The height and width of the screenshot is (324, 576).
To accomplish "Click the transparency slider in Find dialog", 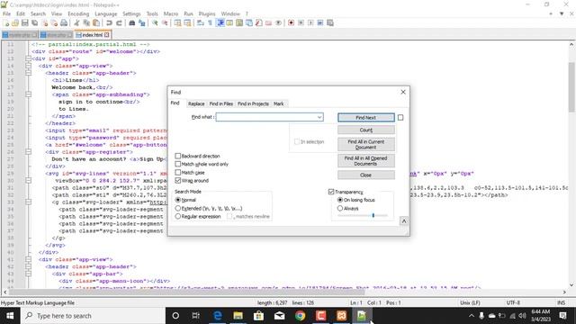I will point(362,216).
